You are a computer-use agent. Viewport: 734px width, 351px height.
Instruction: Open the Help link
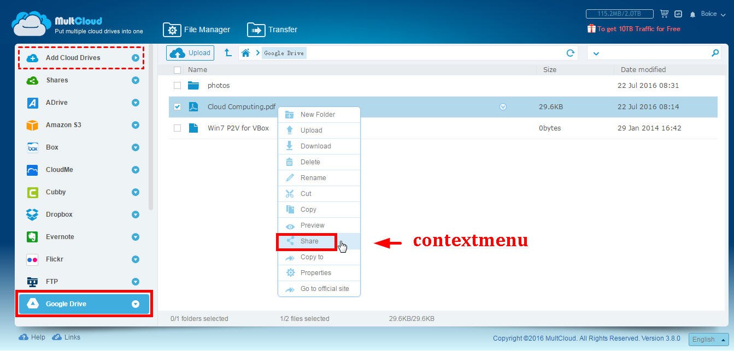coord(32,337)
